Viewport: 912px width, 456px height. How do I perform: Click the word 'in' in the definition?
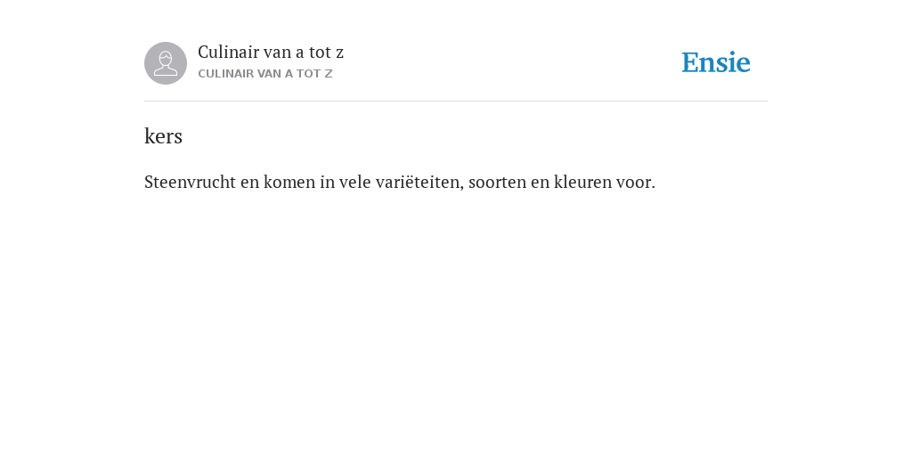[x=328, y=182]
